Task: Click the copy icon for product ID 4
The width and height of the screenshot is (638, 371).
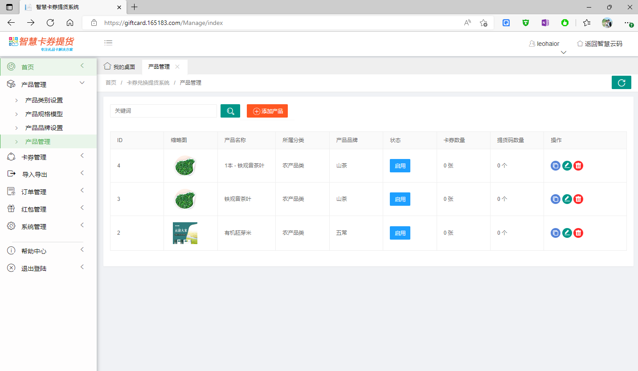Action: coord(555,166)
